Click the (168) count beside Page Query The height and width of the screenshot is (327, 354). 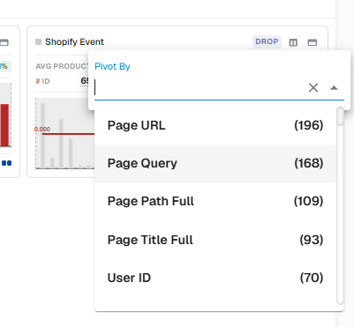pyautogui.click(x=309, y=163)
